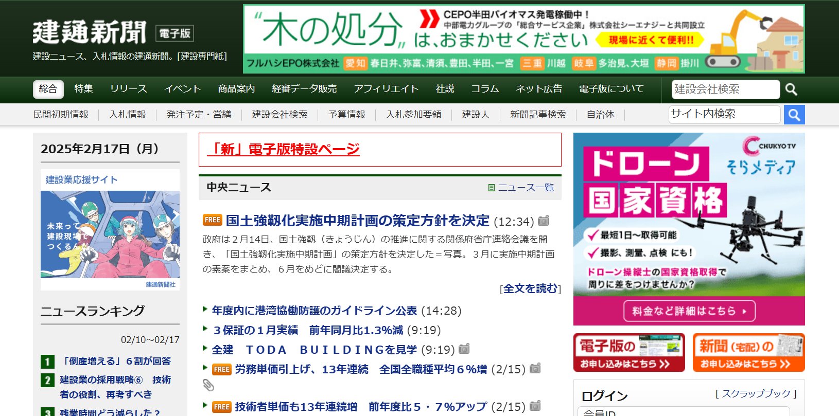839x416 pixels.
Task: Click the paperclip attachment icon
Action: (x=208, y=385)
